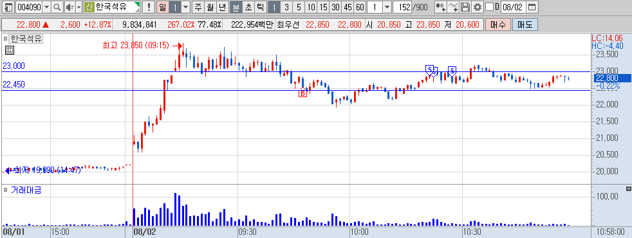Image resolution: width=632 pixels, height=238 pixels.
Task: Toggle the 거래대금 panel checkbox
Action: pyautogui.click(x=5, y=190)
